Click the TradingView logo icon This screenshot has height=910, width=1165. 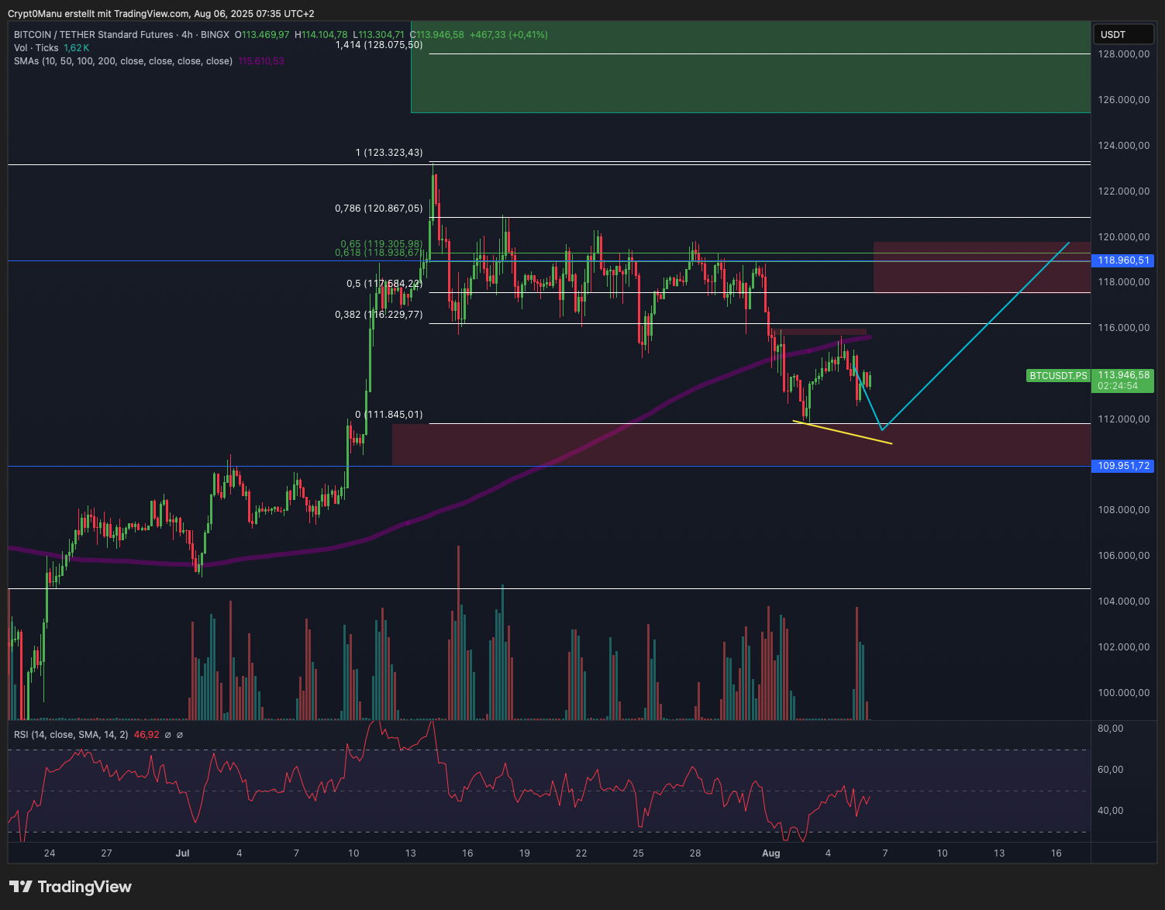tap(20, 887)
